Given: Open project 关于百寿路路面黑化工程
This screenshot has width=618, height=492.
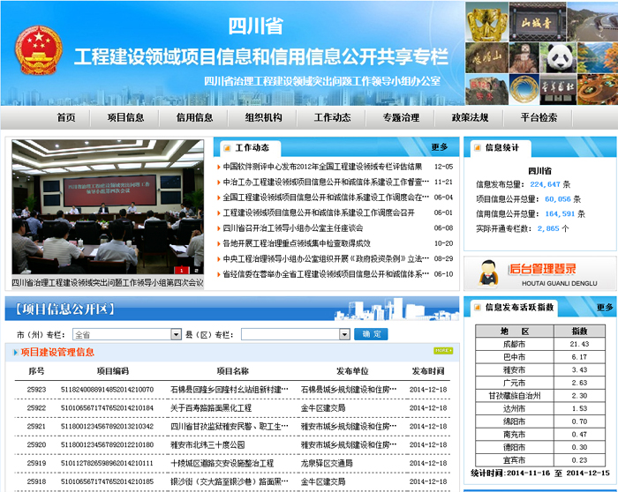Looking at the screenshot, I should pyautogui.click(x=211, y=407).
